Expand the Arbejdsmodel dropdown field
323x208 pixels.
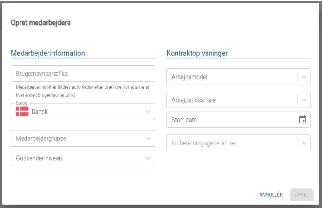[x=238, y=77]
